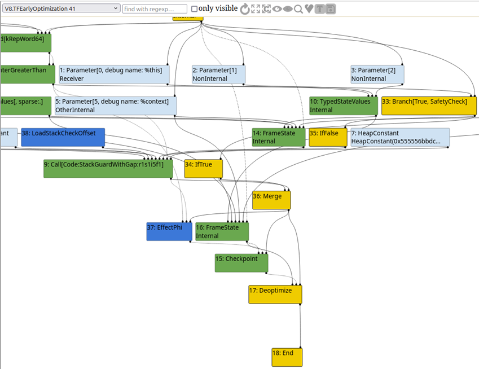
Task: Select the partially visible sparse values node
Action: (25, 106)
